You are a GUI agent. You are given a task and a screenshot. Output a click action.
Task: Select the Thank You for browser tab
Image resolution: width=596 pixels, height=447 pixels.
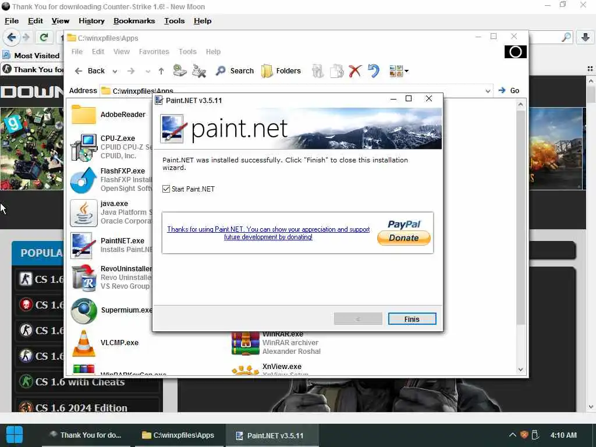33,70
